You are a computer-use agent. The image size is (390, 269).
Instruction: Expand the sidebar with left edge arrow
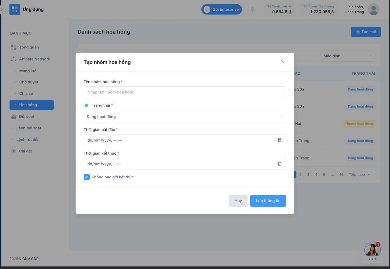click(2, 9)
